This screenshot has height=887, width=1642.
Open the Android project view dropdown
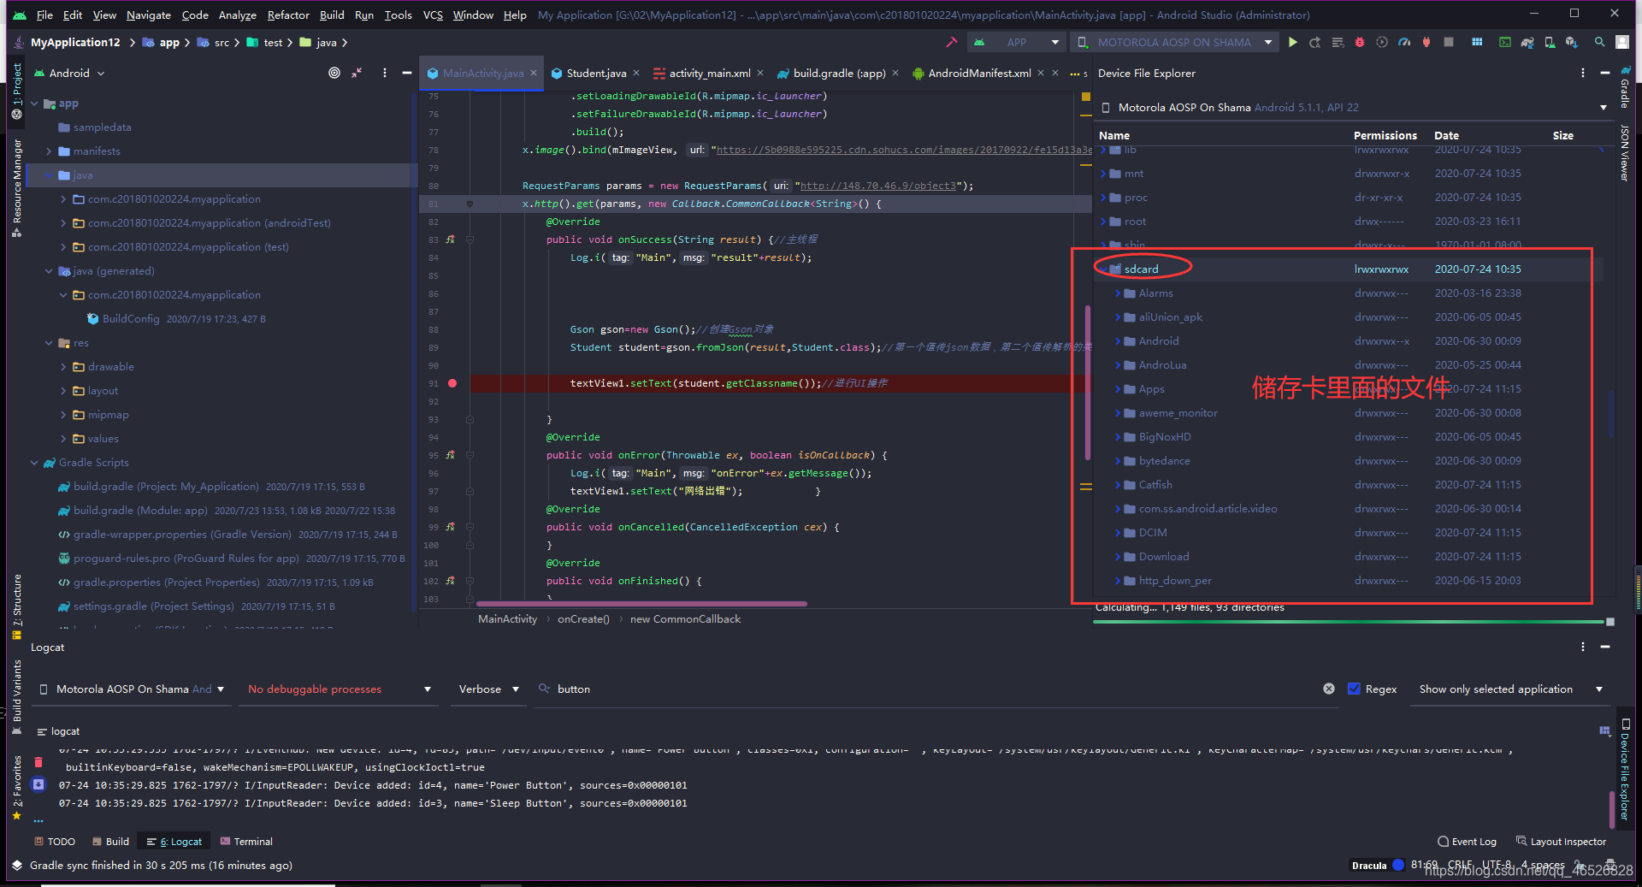click(69, 73)
